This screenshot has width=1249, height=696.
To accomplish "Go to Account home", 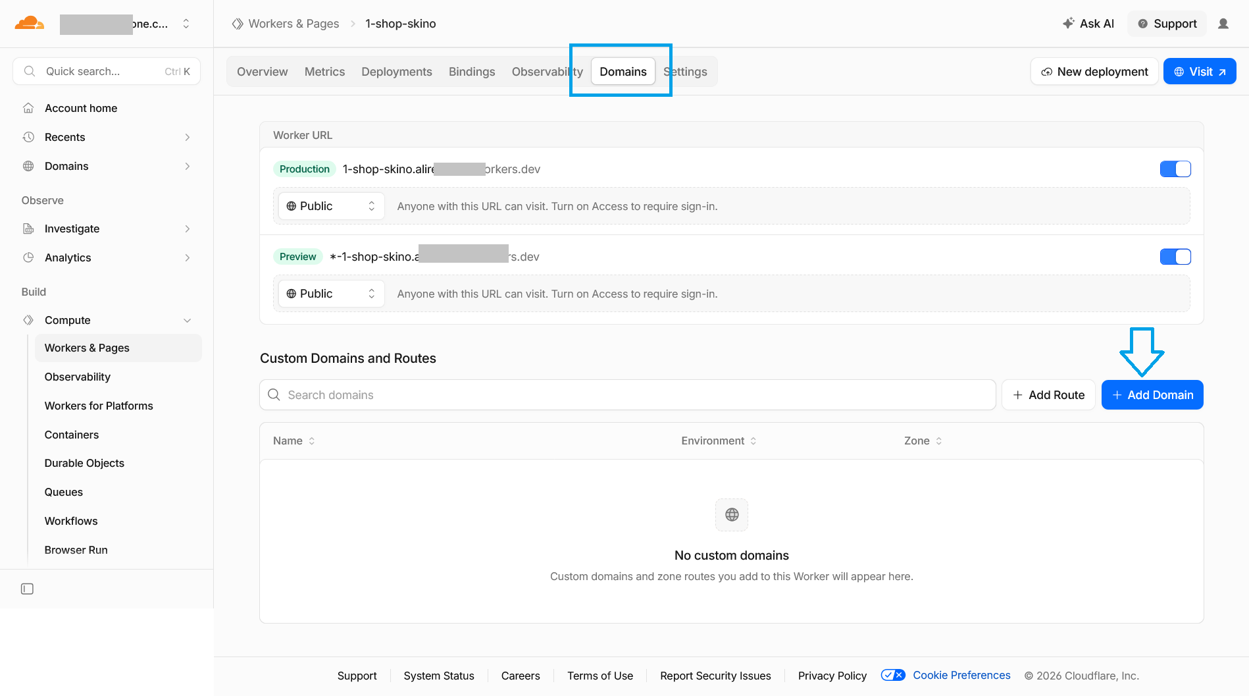I will coord(81,108).
